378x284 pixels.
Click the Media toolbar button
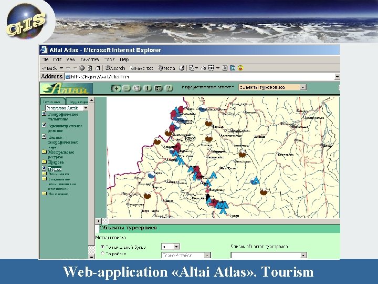click(x=166, y=68)
